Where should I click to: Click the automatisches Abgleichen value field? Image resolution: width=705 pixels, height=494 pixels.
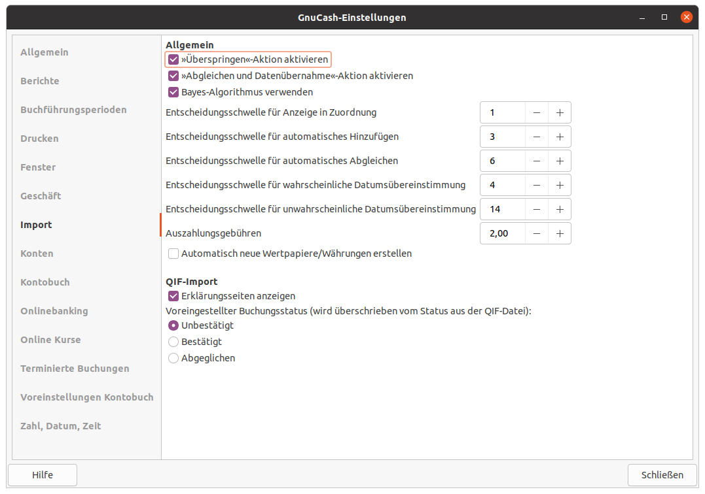[x=503, y=161]
